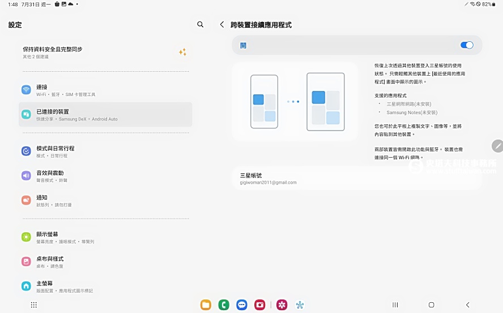Image resolution: width=503 pixels, height=313 pixels.
Task: Tap the home navigation button
Action: pos(432,305)
